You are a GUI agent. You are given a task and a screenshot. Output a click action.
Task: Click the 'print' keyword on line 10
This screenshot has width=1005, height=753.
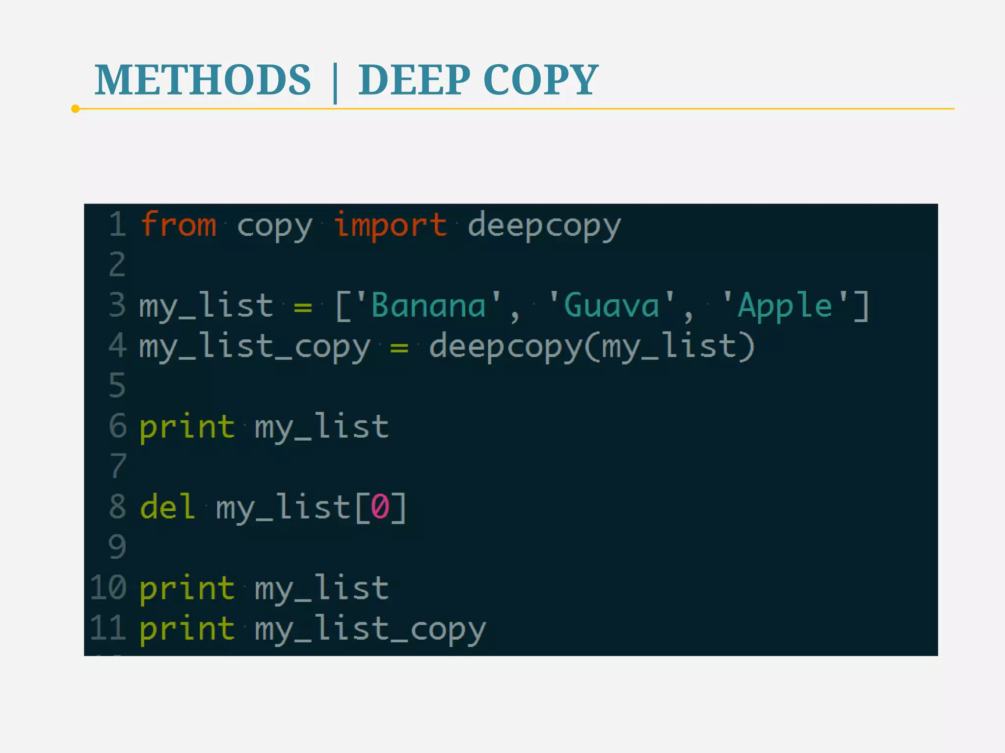[187, 588]
